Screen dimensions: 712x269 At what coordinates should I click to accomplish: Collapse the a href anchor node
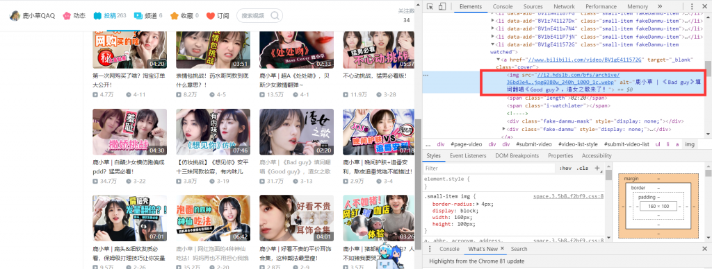(x=499, y=60)
